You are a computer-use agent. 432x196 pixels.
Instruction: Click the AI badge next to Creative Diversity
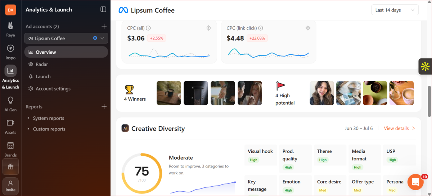point(125,128)
